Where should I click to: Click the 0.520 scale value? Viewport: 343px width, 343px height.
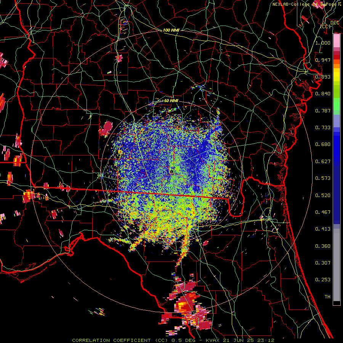(x=323, y=196)
